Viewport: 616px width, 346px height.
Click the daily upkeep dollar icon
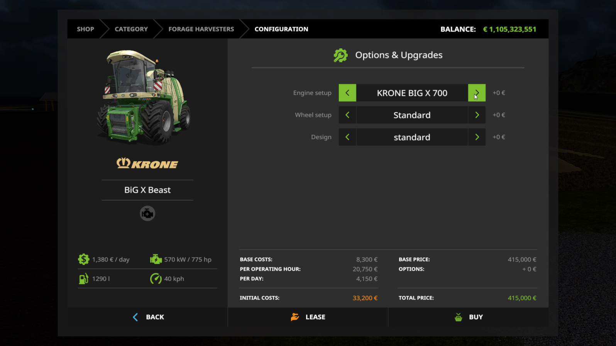tap(83, 259)
